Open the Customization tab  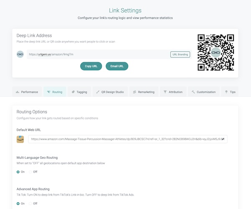coord(204,92)
